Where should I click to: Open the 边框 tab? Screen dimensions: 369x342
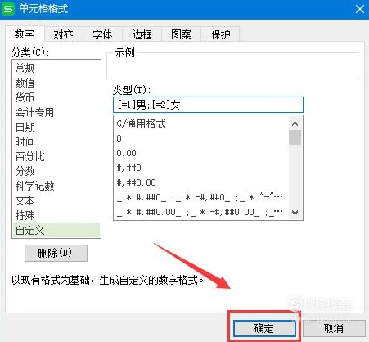coord(142,34)
